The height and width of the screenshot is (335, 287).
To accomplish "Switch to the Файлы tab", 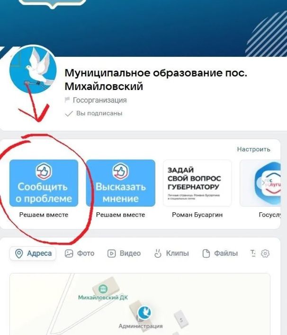I will [x=220, y=254].
